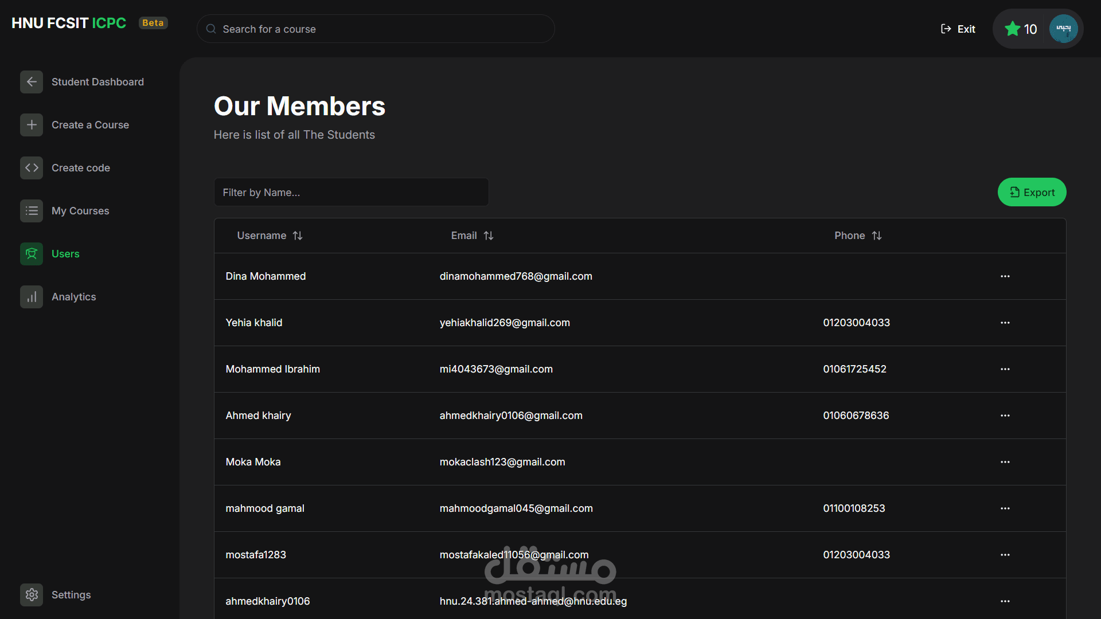Screen dimensions: 1101x619
Task: Click the code brackets icon for Create code
Action: tap(32, 168)
